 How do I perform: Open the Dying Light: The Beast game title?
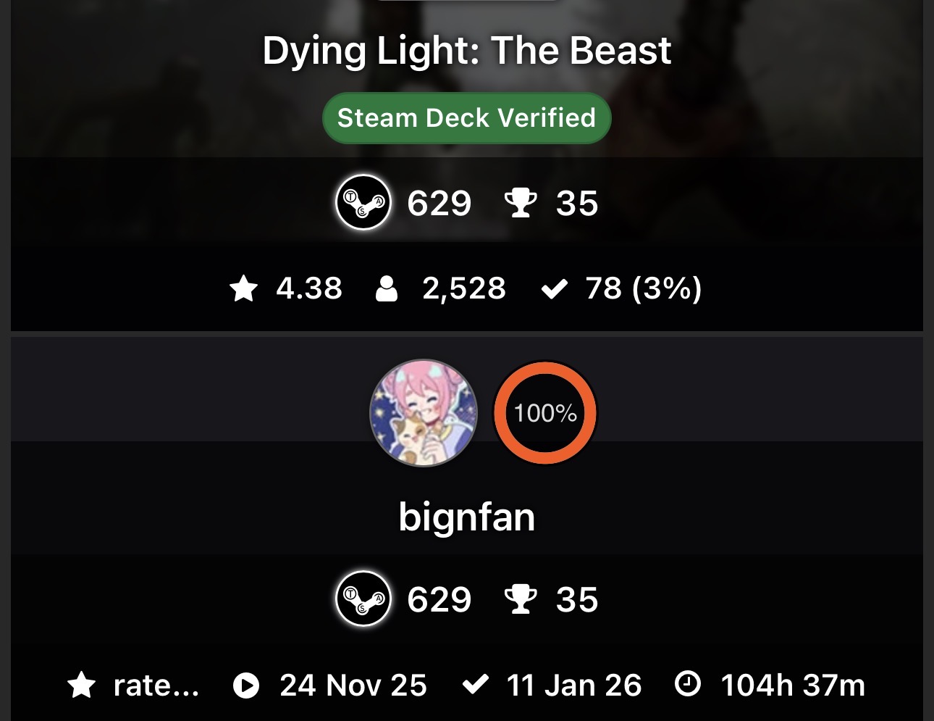467,51
